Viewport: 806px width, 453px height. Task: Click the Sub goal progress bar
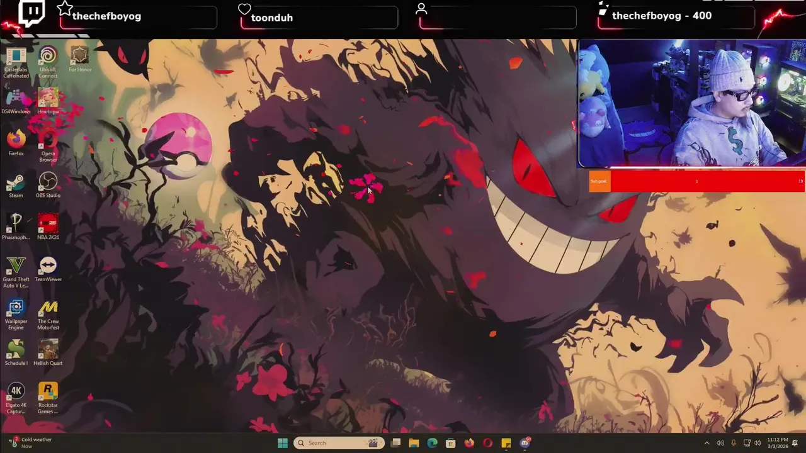pyautogui.click(x=696, y=181)
